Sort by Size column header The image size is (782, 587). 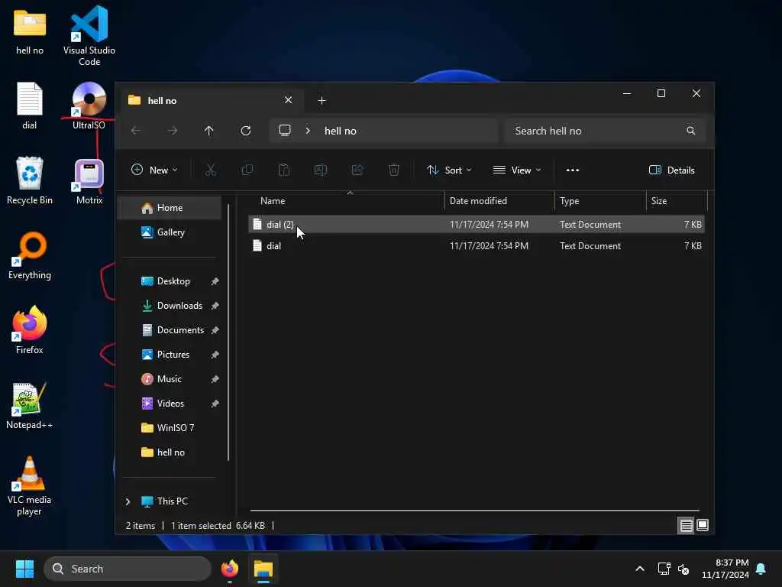tap(677, 201)
